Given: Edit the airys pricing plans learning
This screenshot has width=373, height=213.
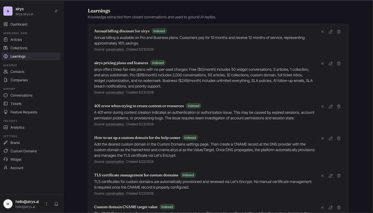Looking at the screenshot, I should [x=331, y=64].
